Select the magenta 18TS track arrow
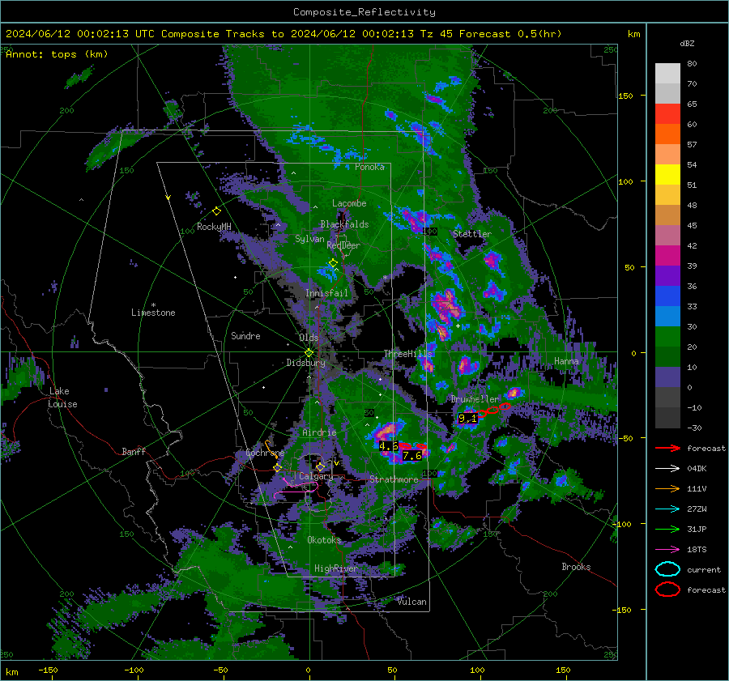 [667, 550]
